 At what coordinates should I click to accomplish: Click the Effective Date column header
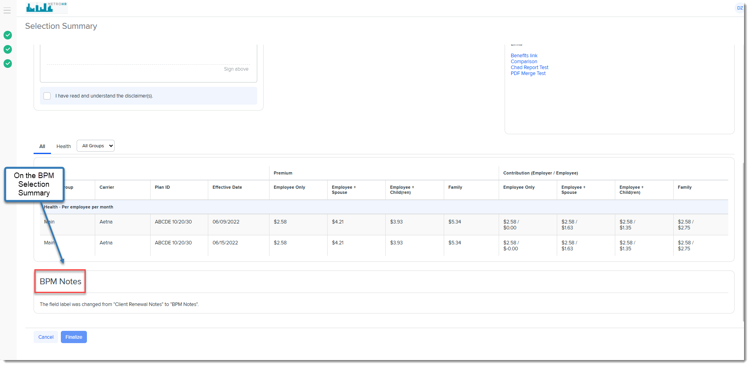(x=227, y=188)
